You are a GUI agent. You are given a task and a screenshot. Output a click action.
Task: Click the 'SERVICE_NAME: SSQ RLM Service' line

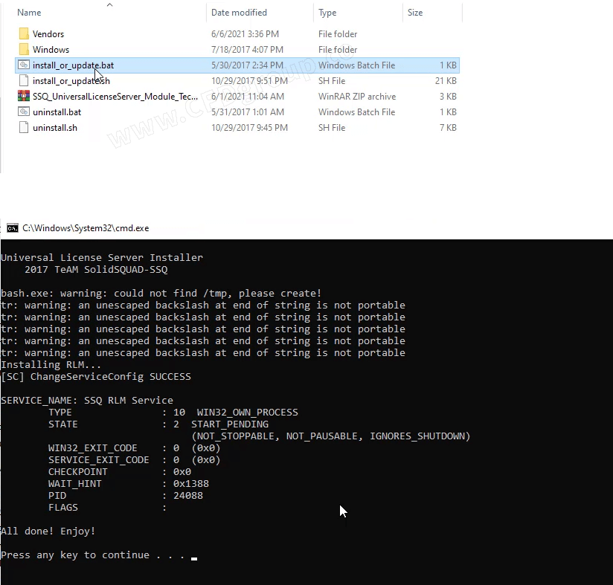coord(87,401)
